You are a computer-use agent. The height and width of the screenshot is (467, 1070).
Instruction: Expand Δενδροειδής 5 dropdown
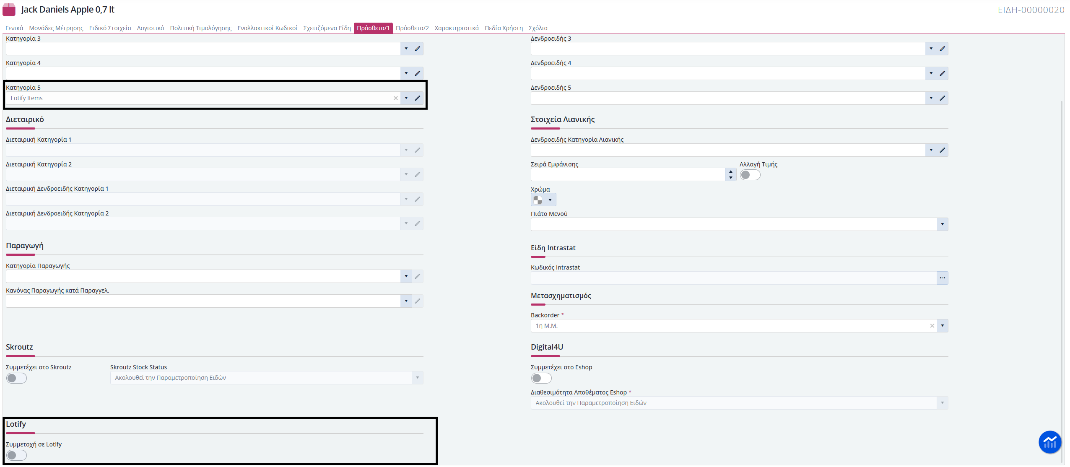pos(931,98)
